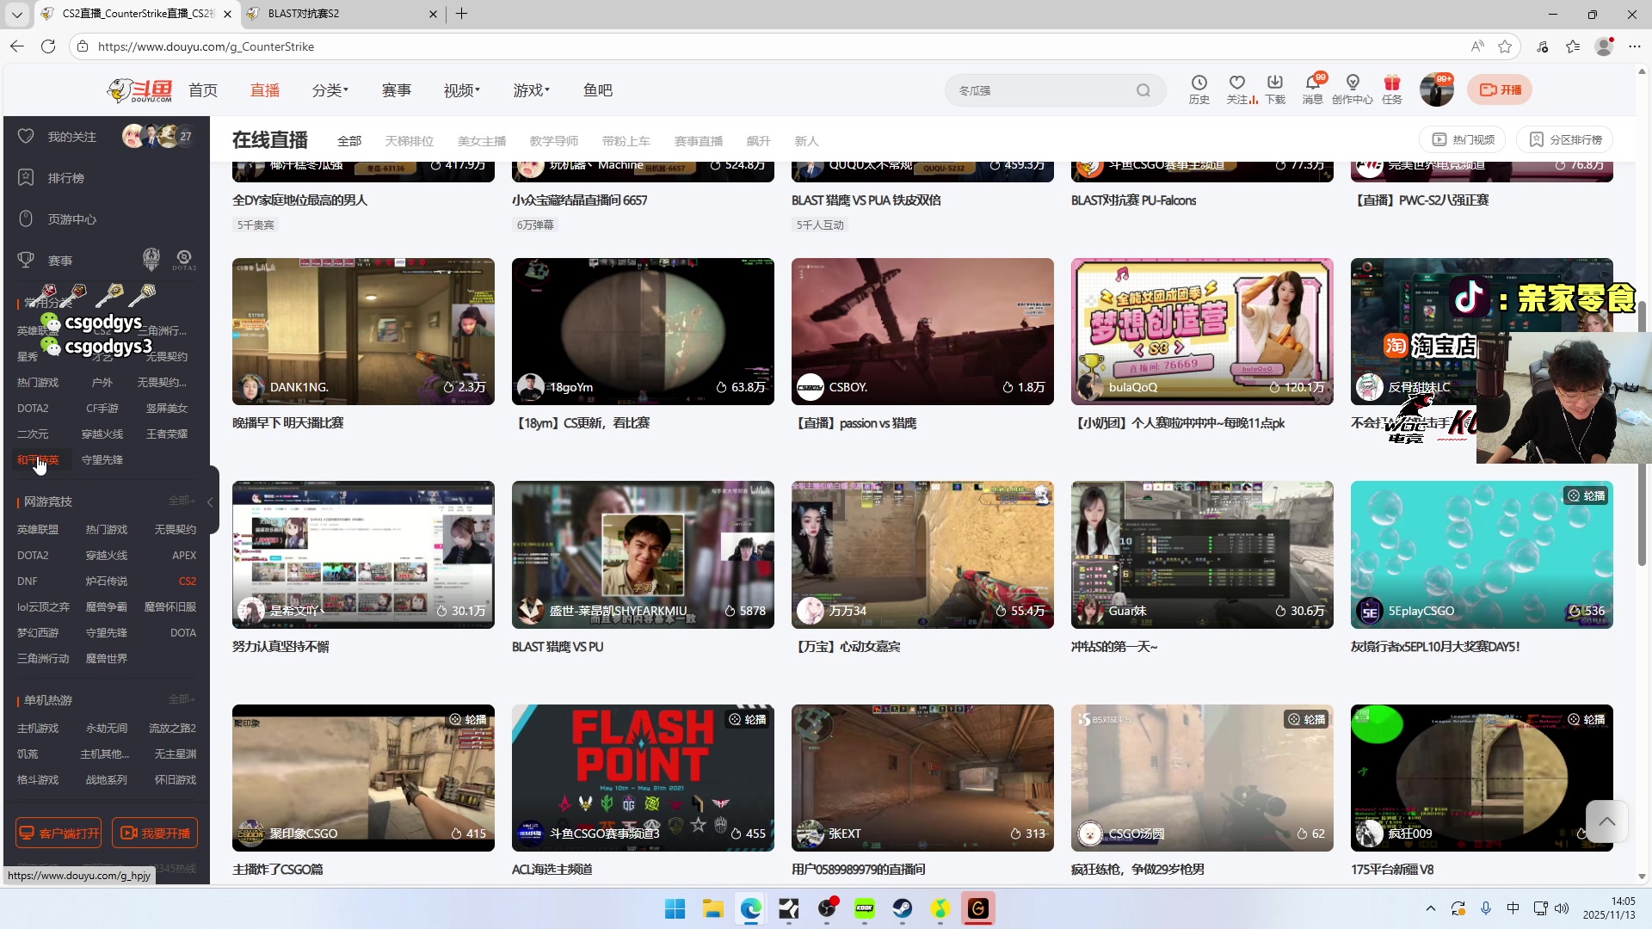This screenshot has width=1652, height=929.
Task: Select the 天梯排位 filter tab
Action: (x=409, y=141)
